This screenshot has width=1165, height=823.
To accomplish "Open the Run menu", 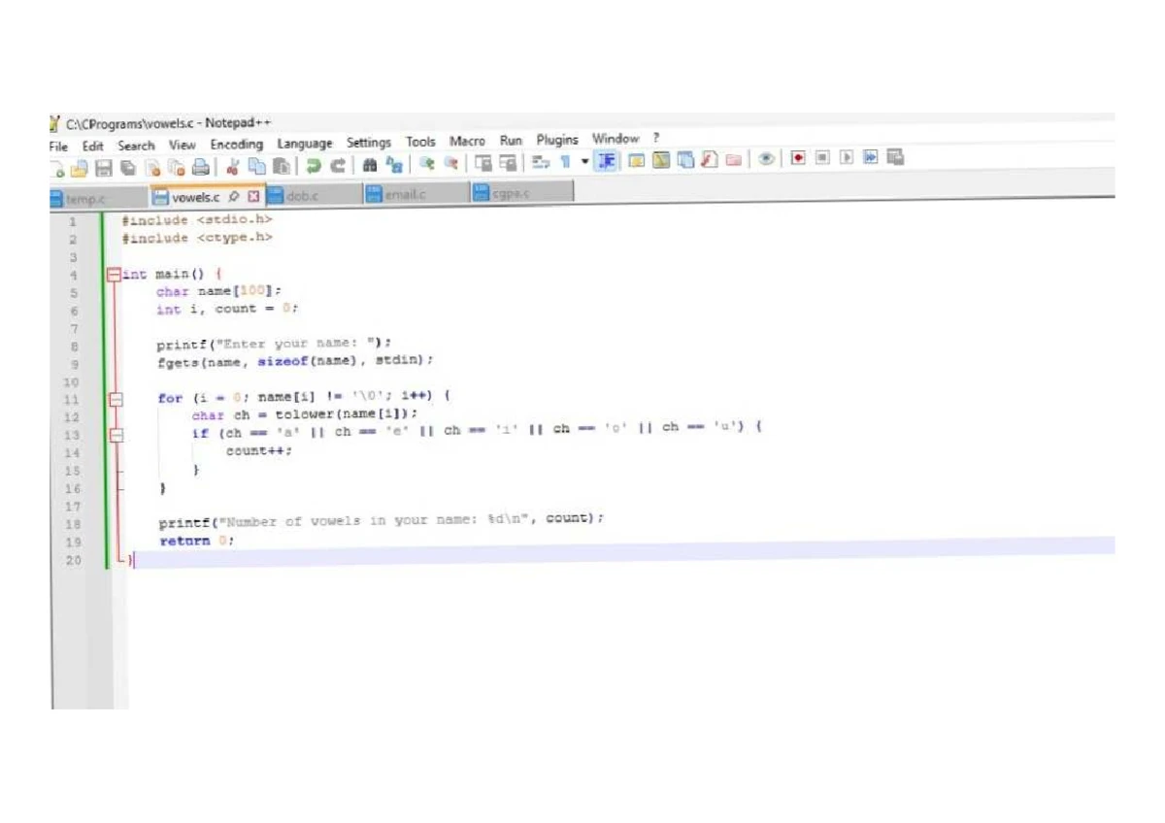I will coord(511,141).
